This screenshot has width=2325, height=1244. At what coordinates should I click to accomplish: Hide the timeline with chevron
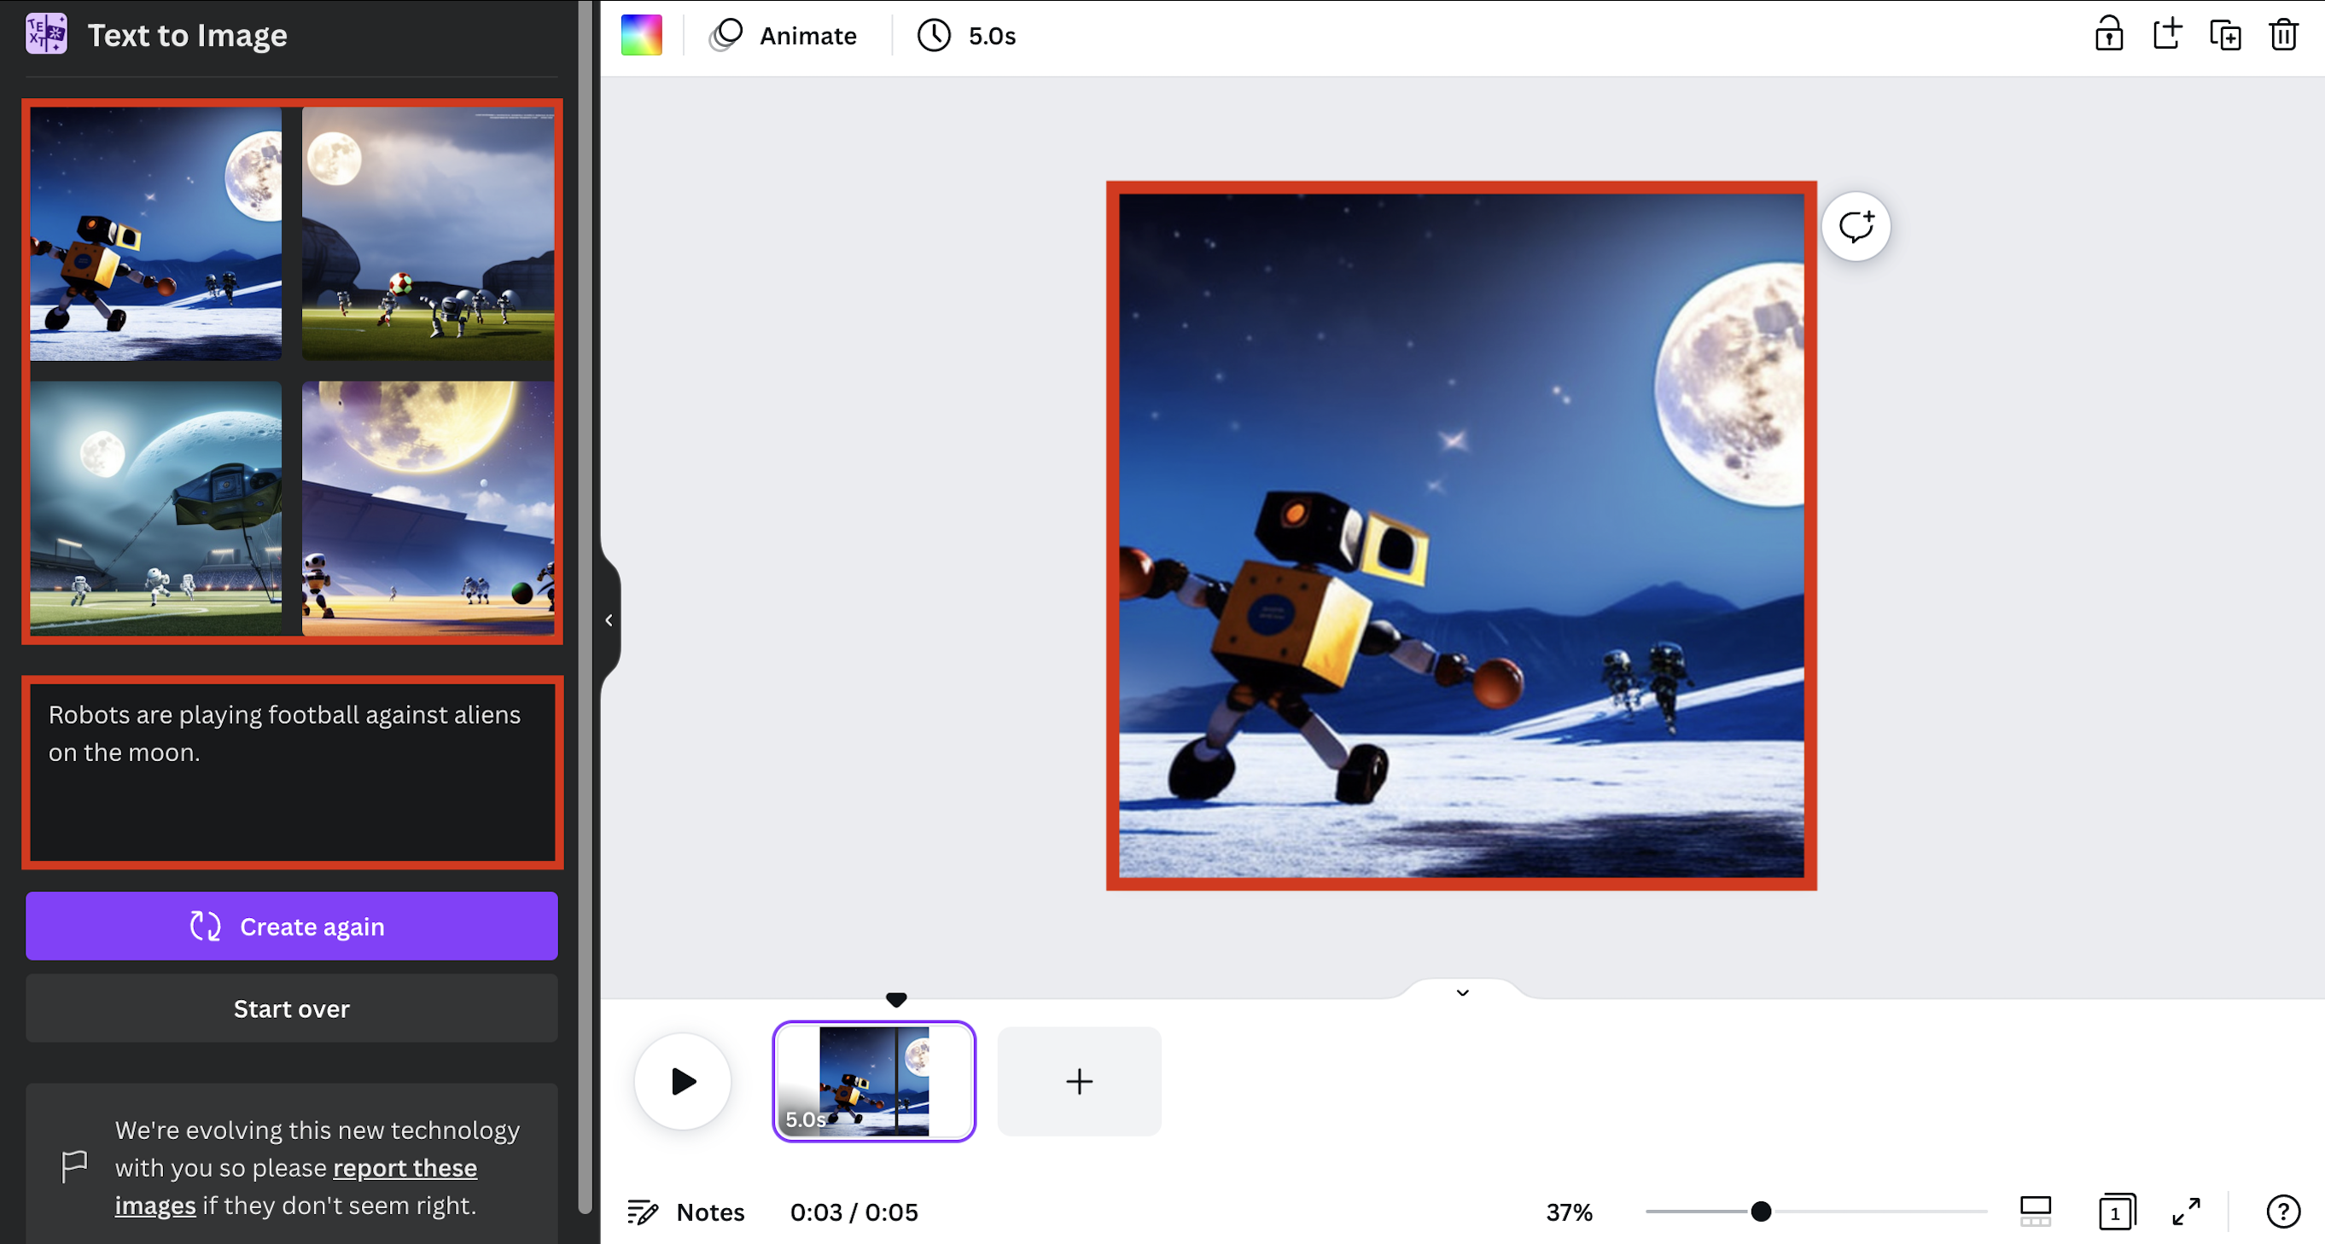(x=1462, y=992)
